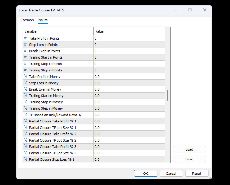The image size is (230, 185).
Task: Edit the Trailing Step in Money value
Action: coord(129,108)
